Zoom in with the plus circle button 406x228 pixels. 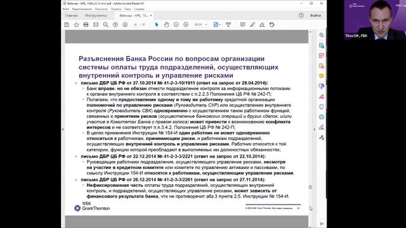(186, 25)
